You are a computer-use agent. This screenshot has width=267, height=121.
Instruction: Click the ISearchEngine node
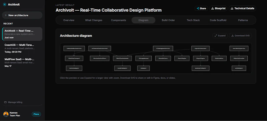[182, 58]
